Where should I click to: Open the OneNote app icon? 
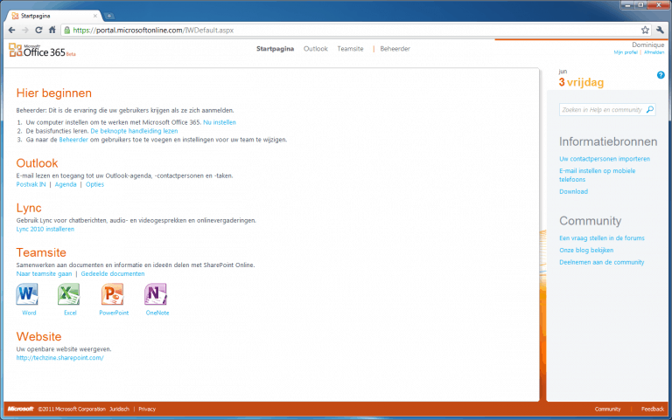pos(156,294)
